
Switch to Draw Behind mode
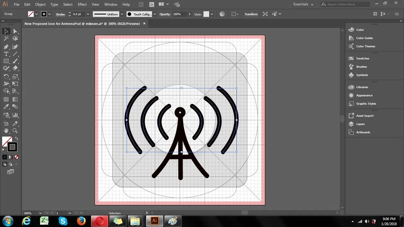click(x=10, y=164)
